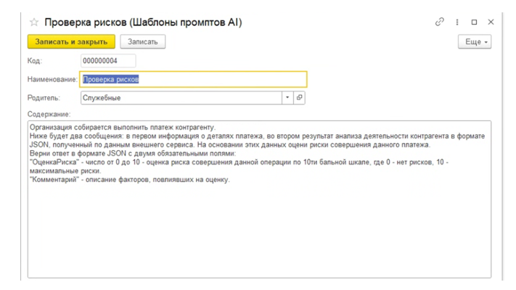Place cursor on the "Комментарий" text line
This screenshot has width=516, height=290.
129,180
